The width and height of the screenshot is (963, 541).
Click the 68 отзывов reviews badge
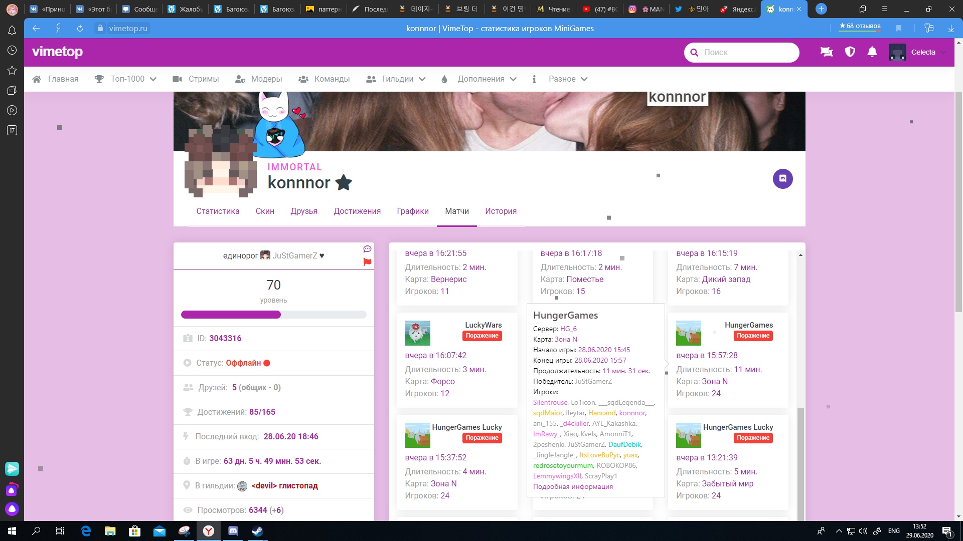[860, 26]
